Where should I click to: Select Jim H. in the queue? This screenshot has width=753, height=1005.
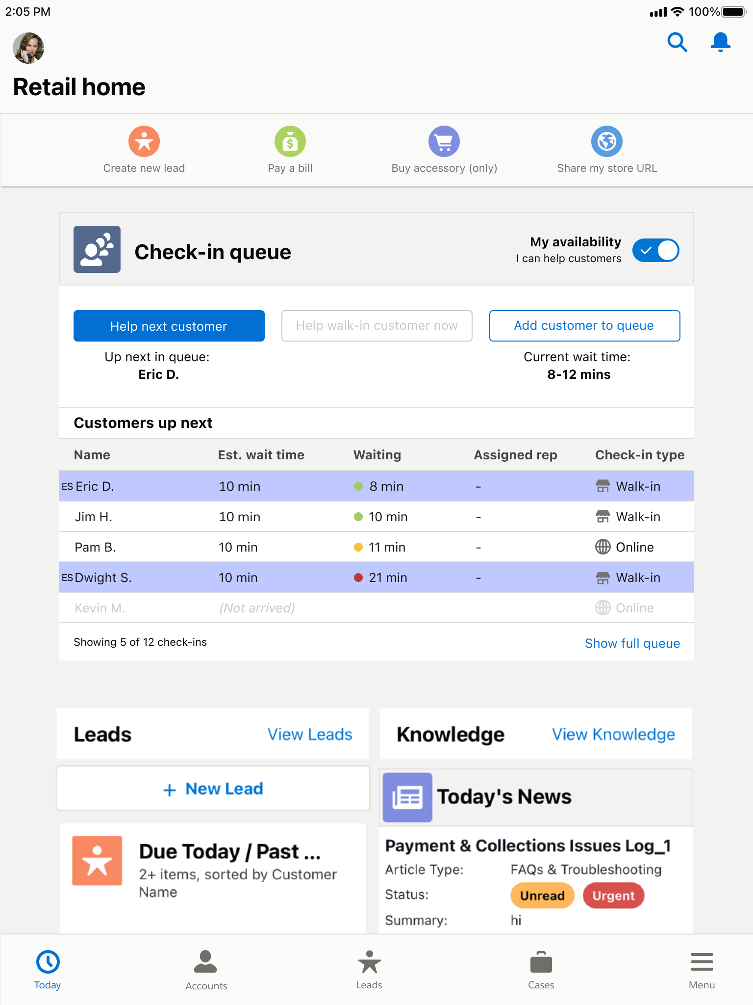click(93, 517)
